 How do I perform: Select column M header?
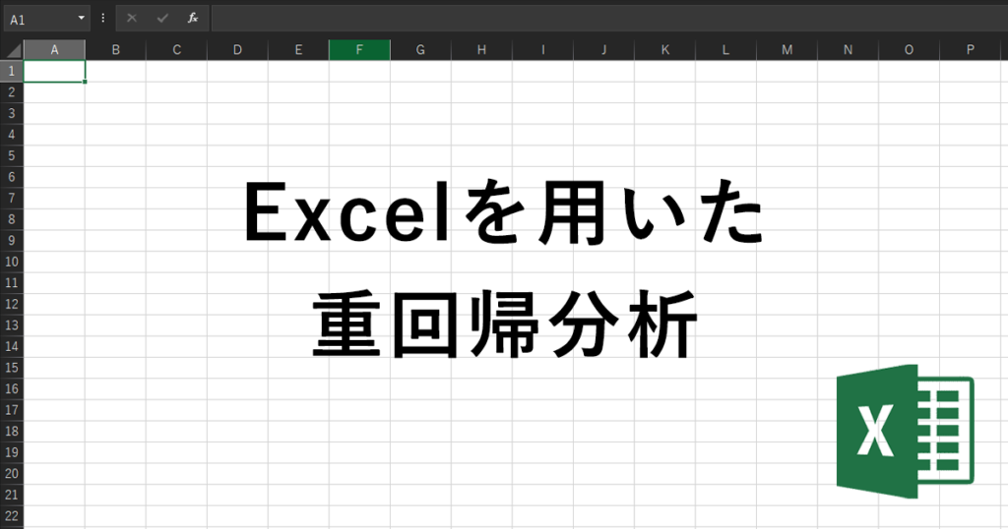coord(787,50)
